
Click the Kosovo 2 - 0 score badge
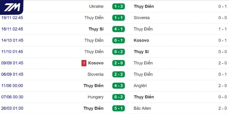[119, 63]
